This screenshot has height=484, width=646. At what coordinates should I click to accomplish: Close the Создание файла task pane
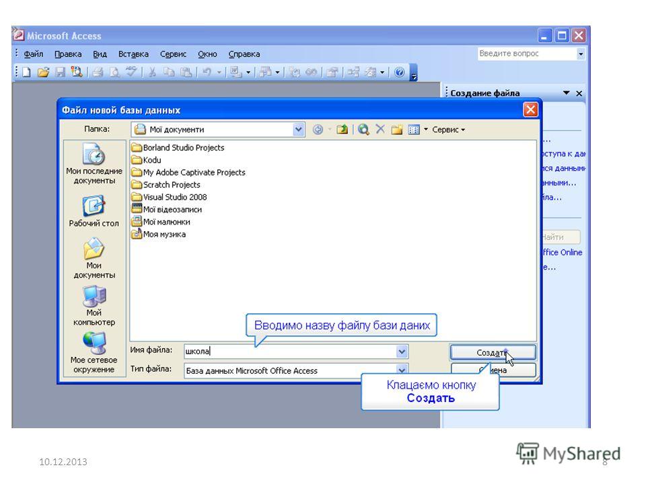(x=579, y=93)
